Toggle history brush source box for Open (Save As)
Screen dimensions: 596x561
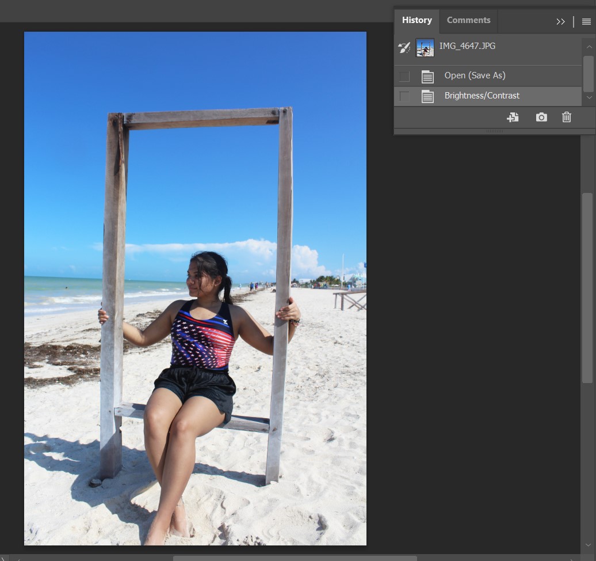[404, 76]
